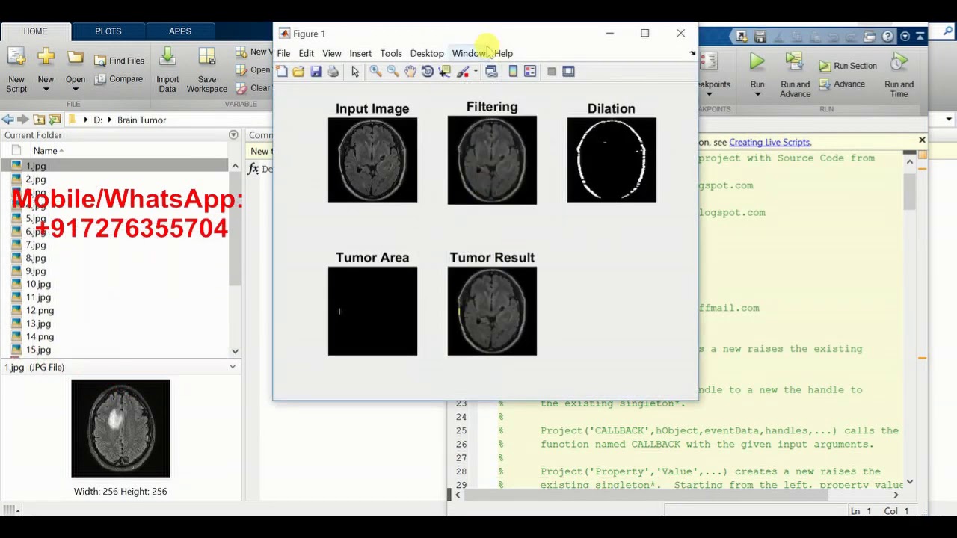
Task: Select the Zoom Out tool in Figure 1
Action: coord(393,71)
